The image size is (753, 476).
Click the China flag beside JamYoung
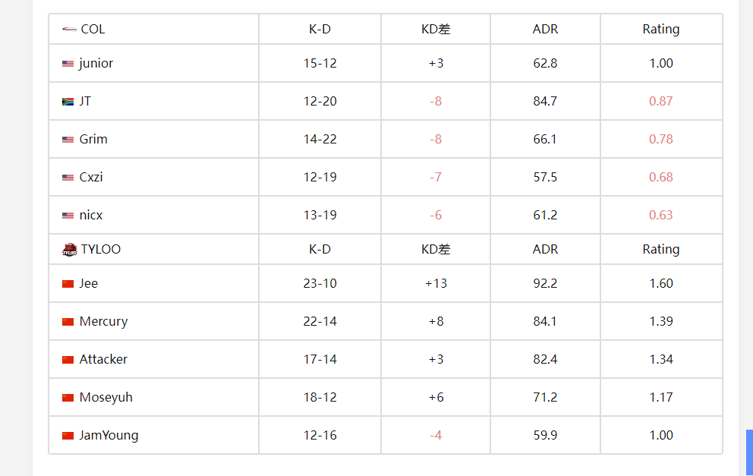pos(68,436)
